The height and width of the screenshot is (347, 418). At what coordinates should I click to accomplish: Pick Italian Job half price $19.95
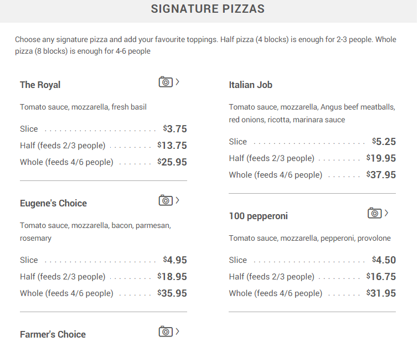click(381, 158)
